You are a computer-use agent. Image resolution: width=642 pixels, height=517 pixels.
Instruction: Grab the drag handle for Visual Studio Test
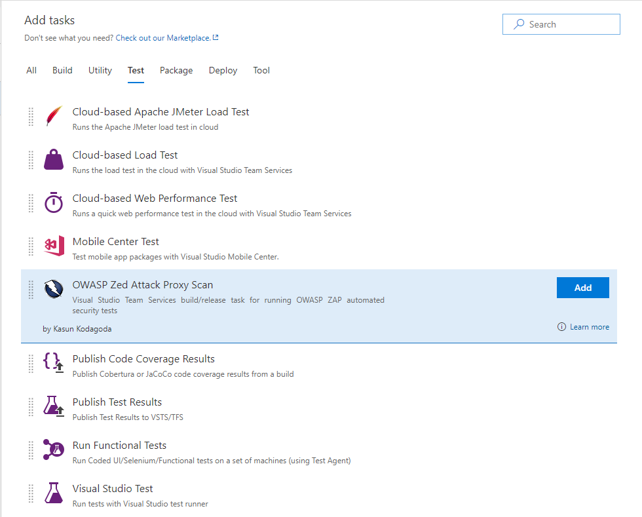tap(31, 493)
